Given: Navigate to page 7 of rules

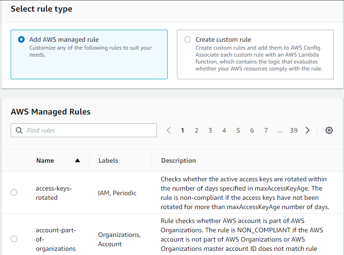Looking at the screenshot, I should pyautogui.click(x=266, y=130).
